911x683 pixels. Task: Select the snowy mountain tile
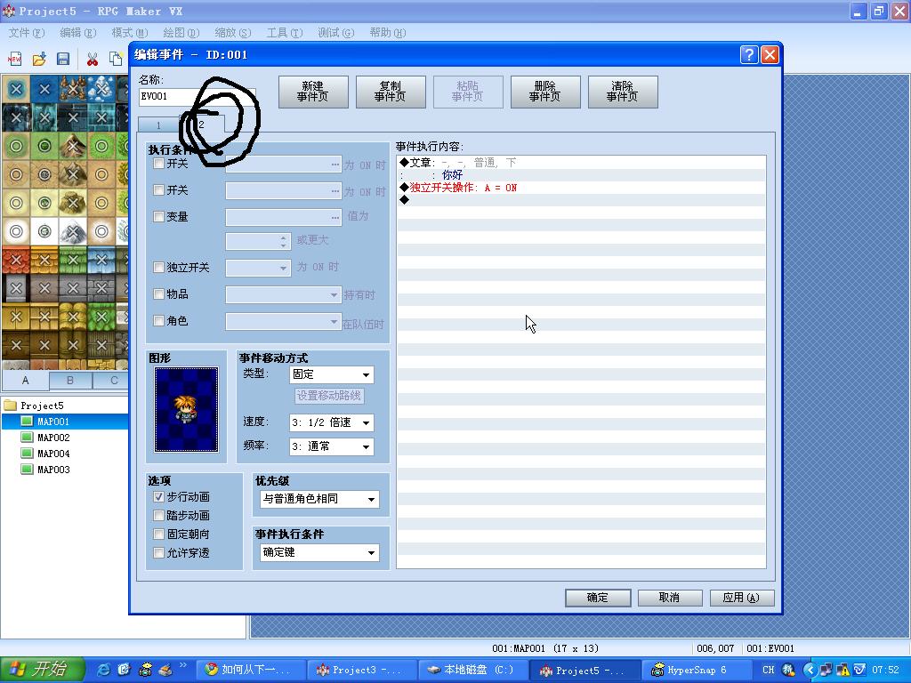pos(73,231)
